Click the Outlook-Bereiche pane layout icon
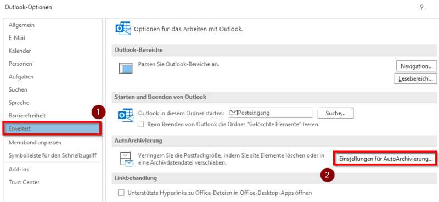Viewport: 439px width, 202px height. coord(125,68)
